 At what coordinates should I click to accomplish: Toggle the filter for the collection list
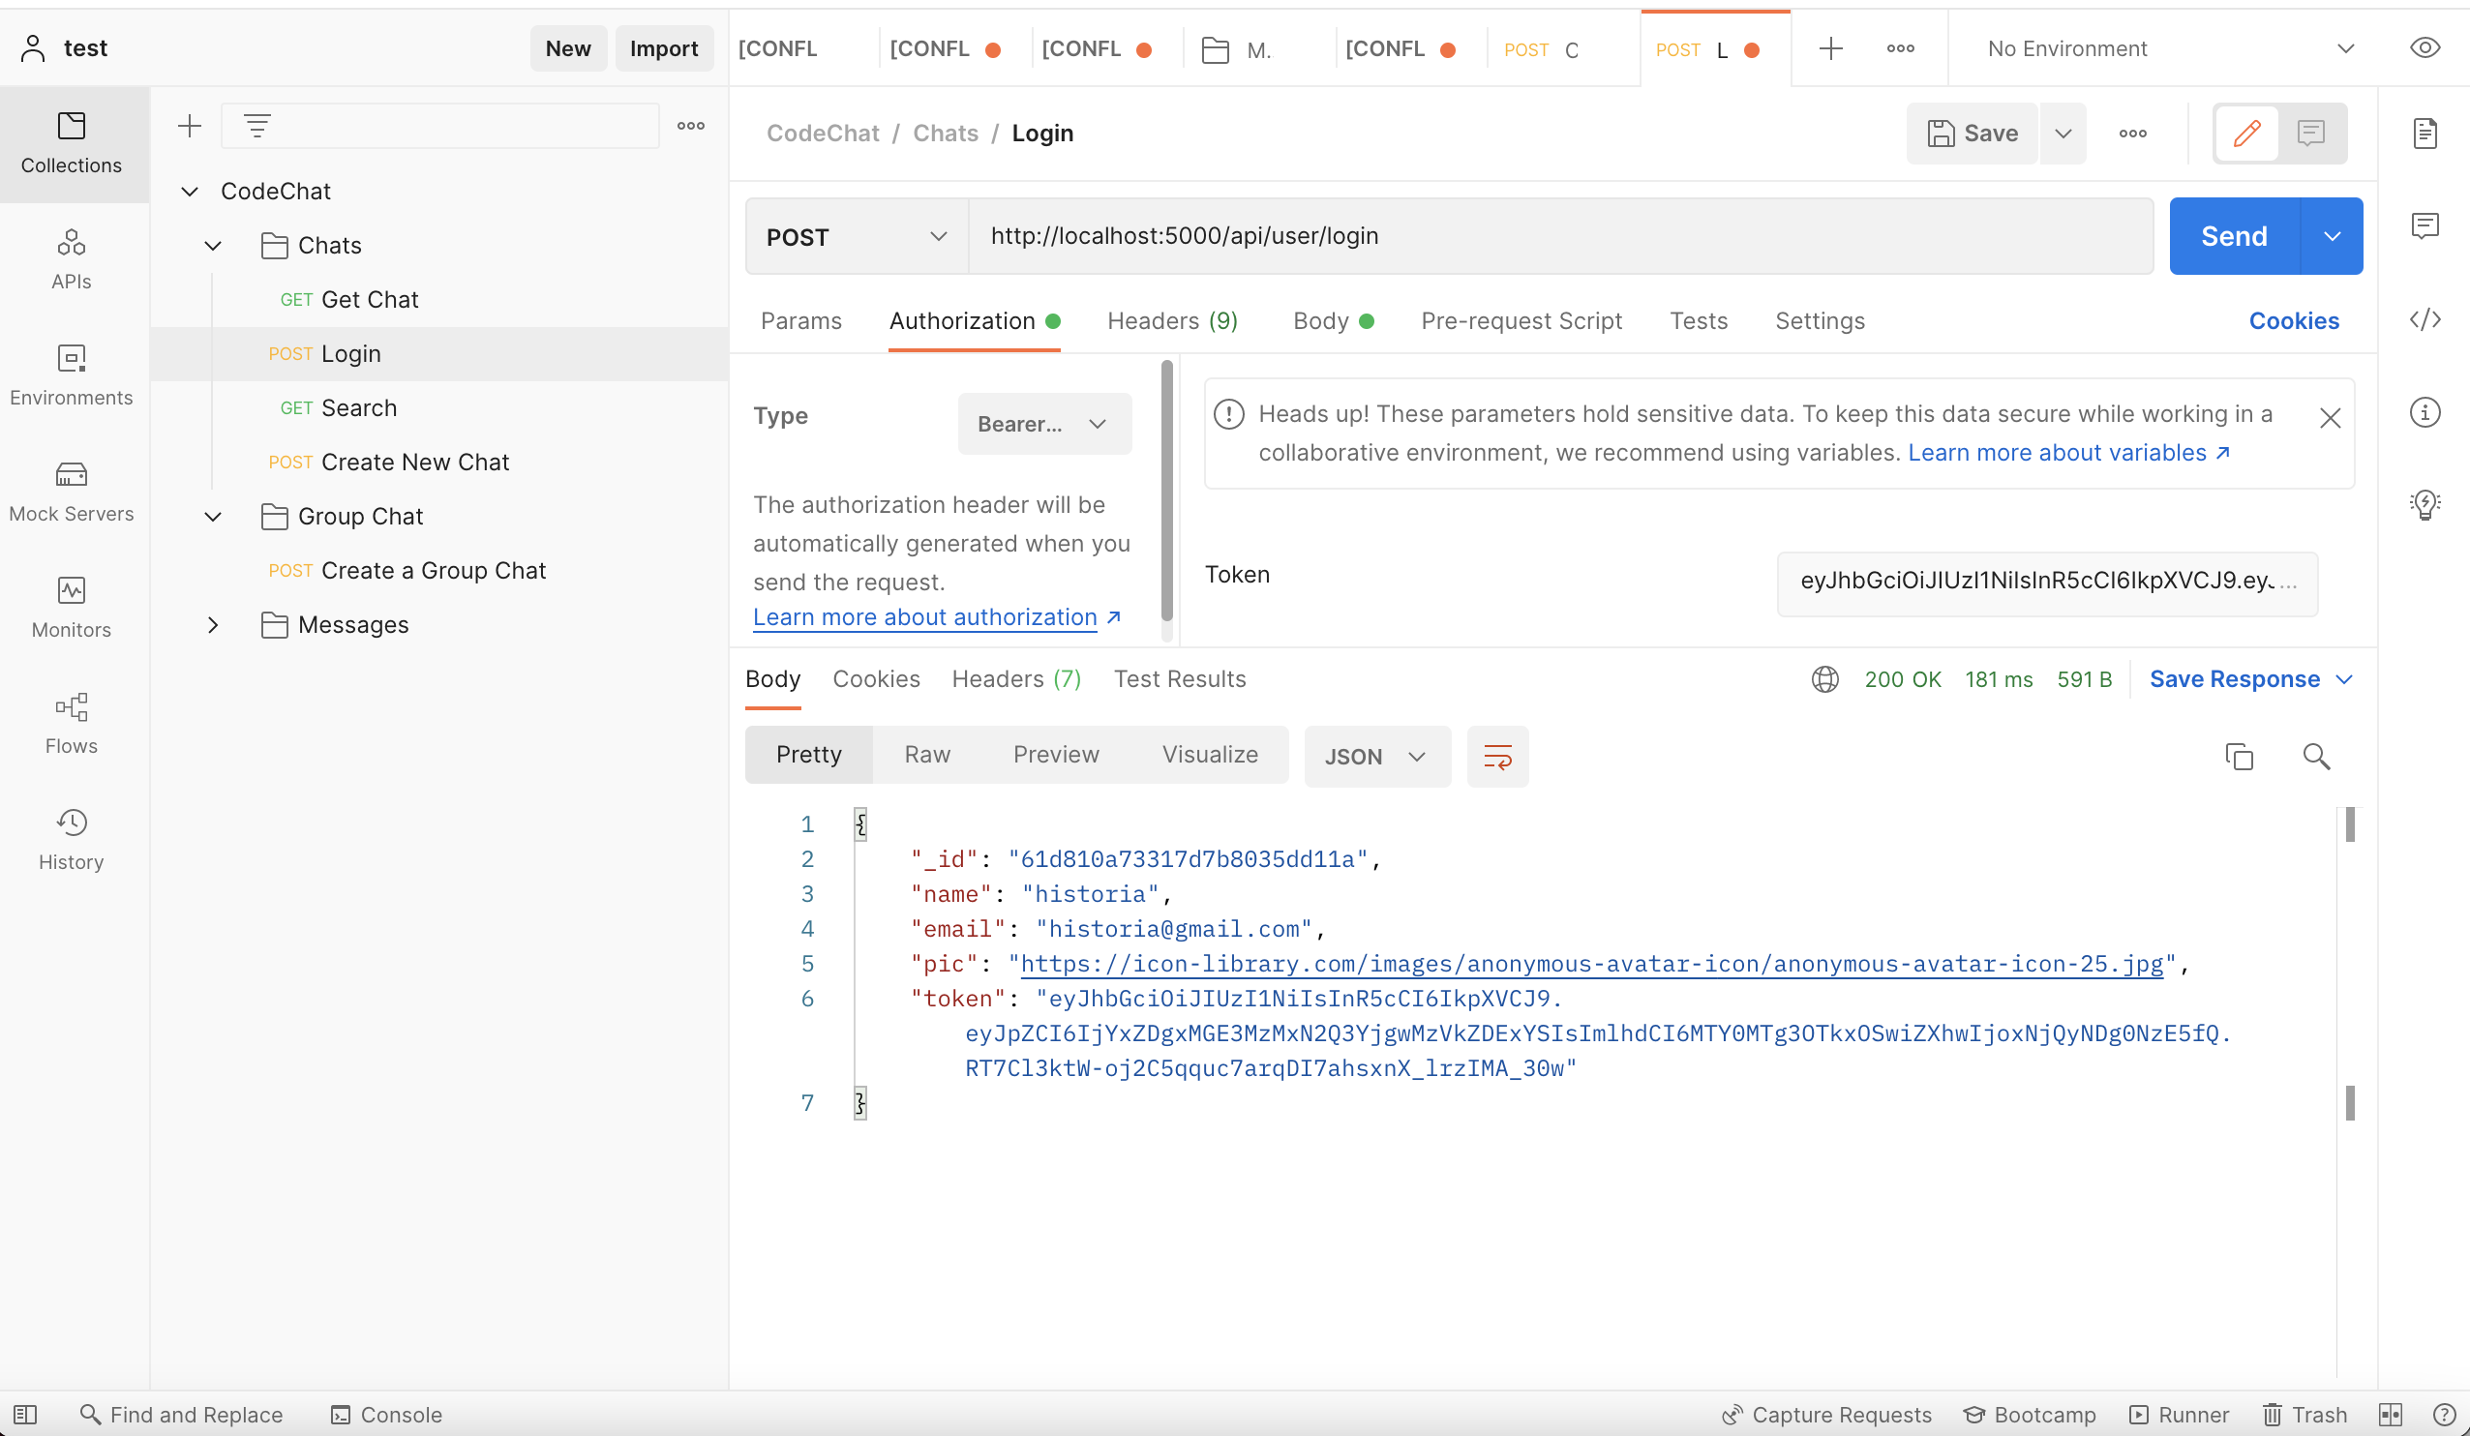256,125
